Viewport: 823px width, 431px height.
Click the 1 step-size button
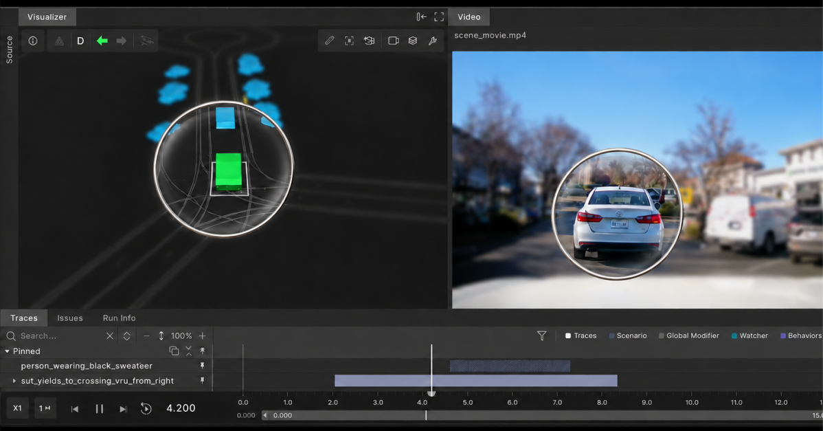coord(45,408)
